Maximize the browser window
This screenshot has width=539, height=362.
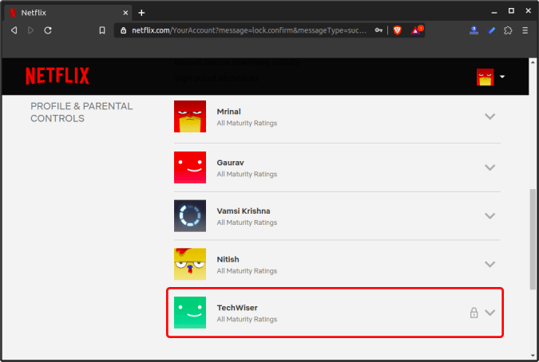tap(511, 11)
